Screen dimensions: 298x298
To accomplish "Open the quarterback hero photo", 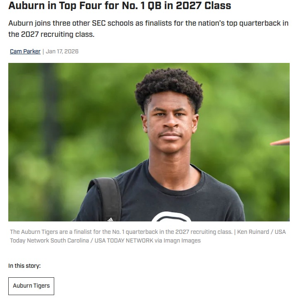I will click(149, 142).
